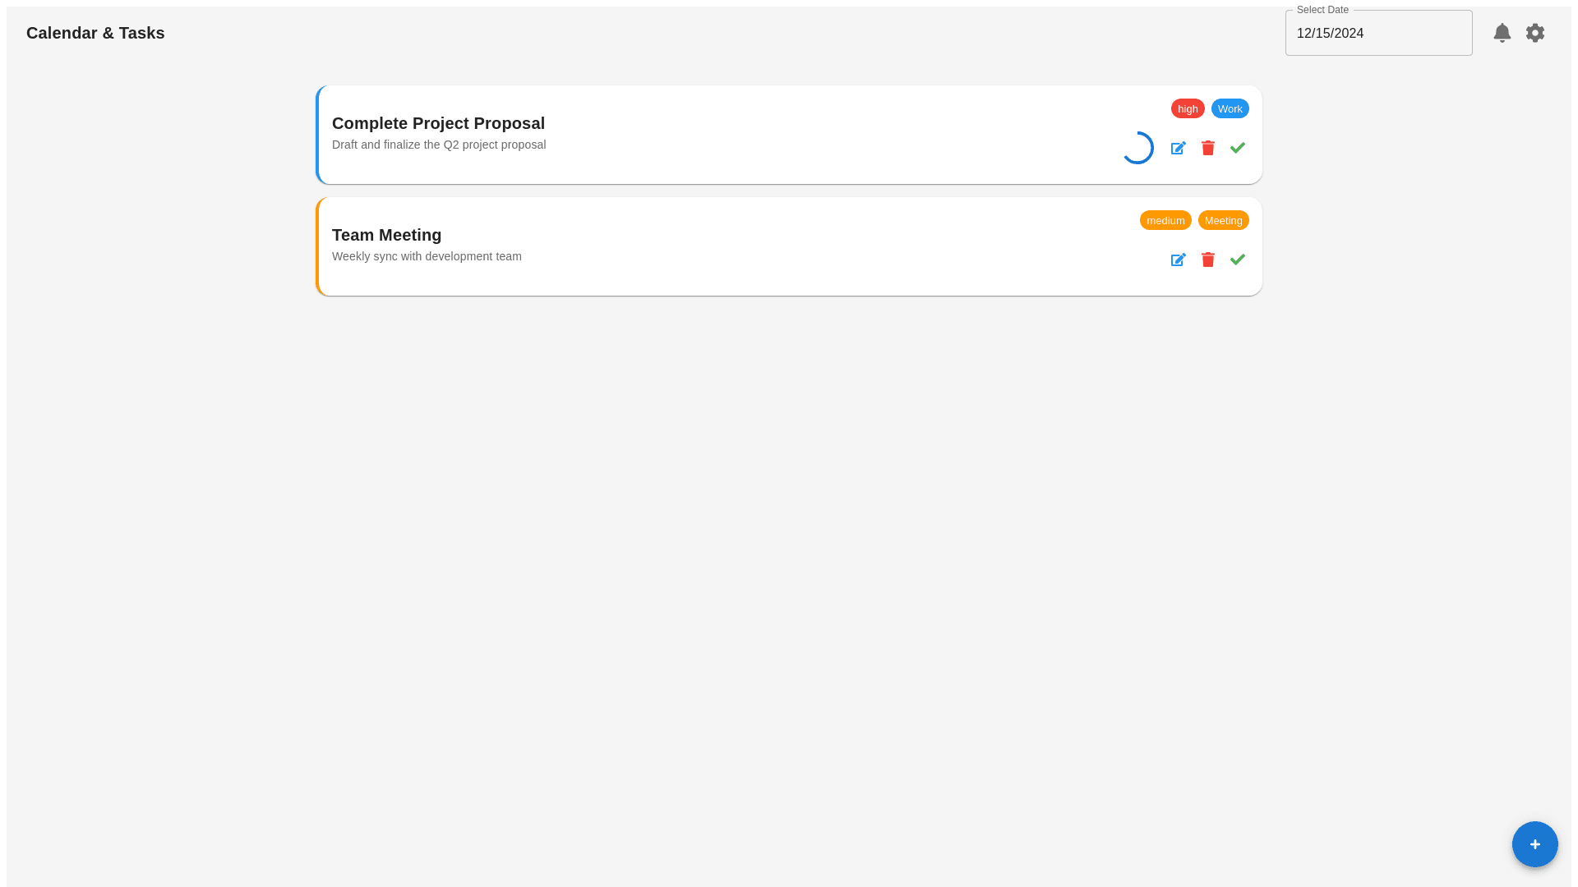This screenshot has width=1578, height=887.
Task: Select the Complete Project Proposal title
Action: point(438,123)
